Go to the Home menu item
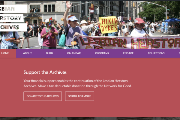This screenshot has width=180, height=120. tap(5, 53)
